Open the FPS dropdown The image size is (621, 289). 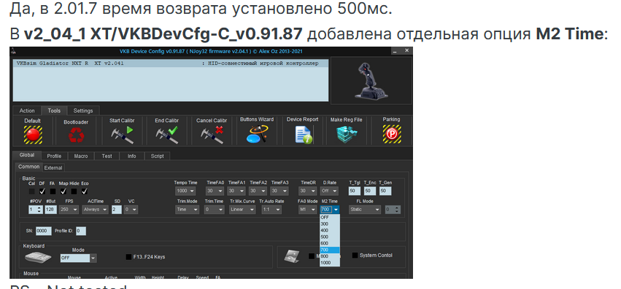pos(69,210)
